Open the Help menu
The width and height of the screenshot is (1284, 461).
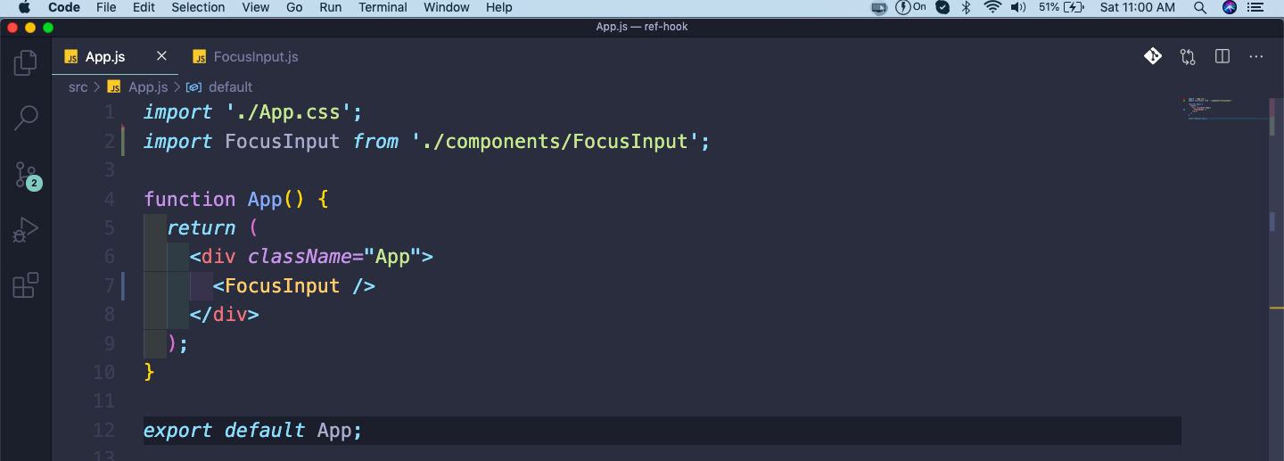tap(499, 7)
